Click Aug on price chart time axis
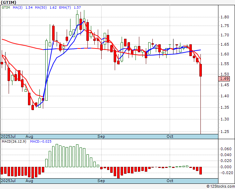Viewport: 235px width, 189px height. [x=29, y=136]
